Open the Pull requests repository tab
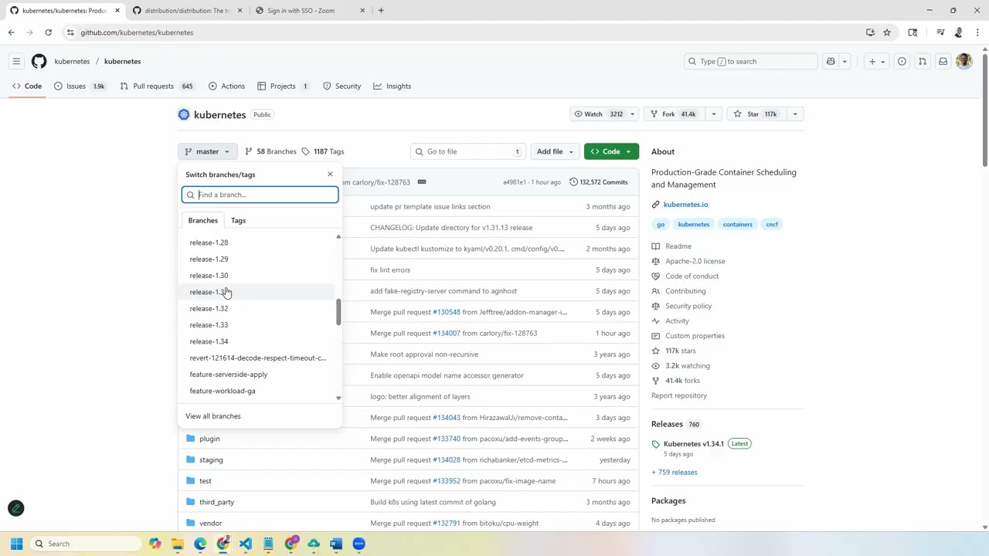Image resolution: width=989 pixels, height=556 pixels. click(x=157, y=86)
